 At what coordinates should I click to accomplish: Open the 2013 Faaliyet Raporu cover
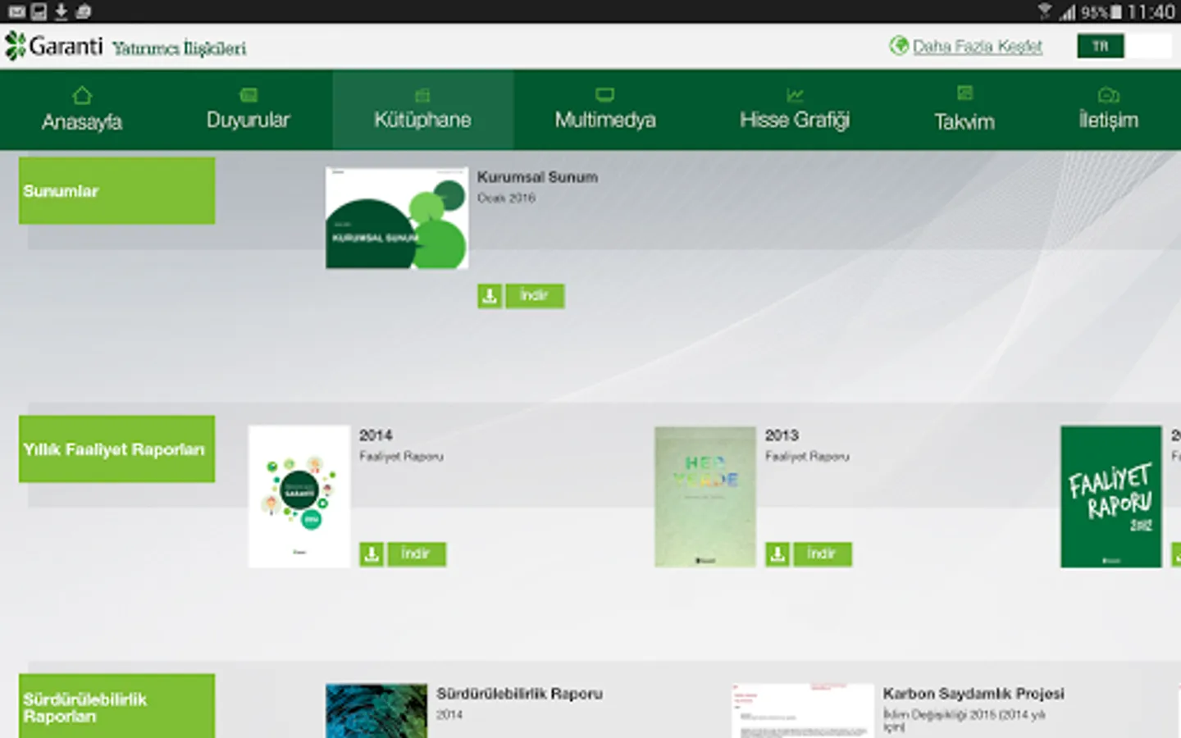[x=705, y=496]
